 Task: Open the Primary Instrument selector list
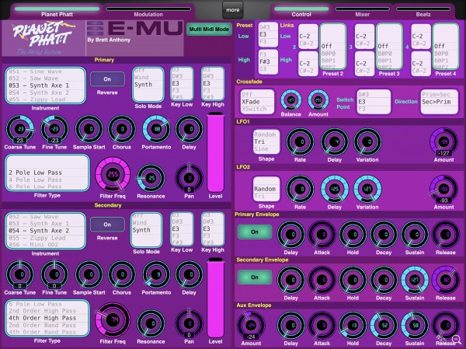tap(46, 86)
